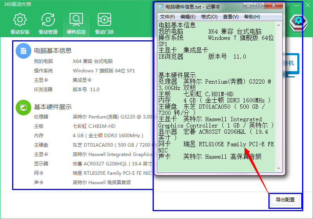The image size is (313, 219).
Task: Click the 宏碁 ACR0327 G206HQL monitor value in 360驱动大师
Action: click(x=113, y=164)
